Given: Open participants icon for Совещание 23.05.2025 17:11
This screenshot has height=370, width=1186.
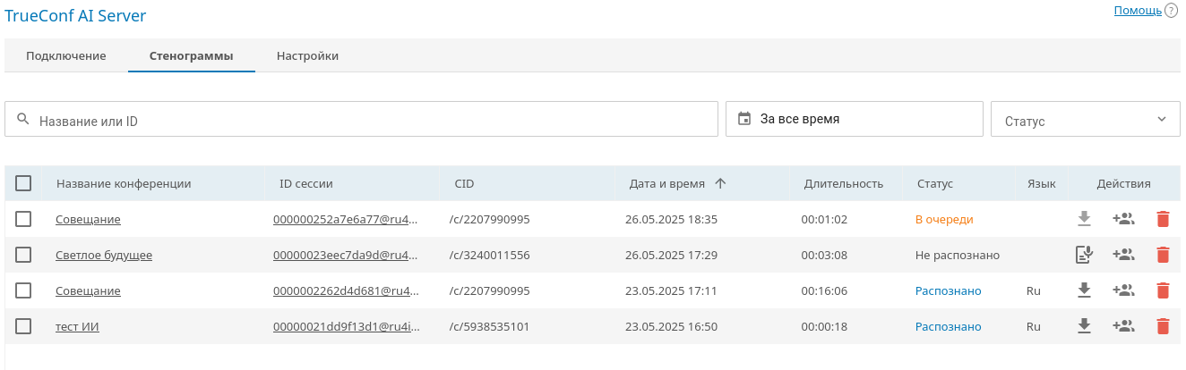Looking at the screenshot, I should click(1123, 290).
